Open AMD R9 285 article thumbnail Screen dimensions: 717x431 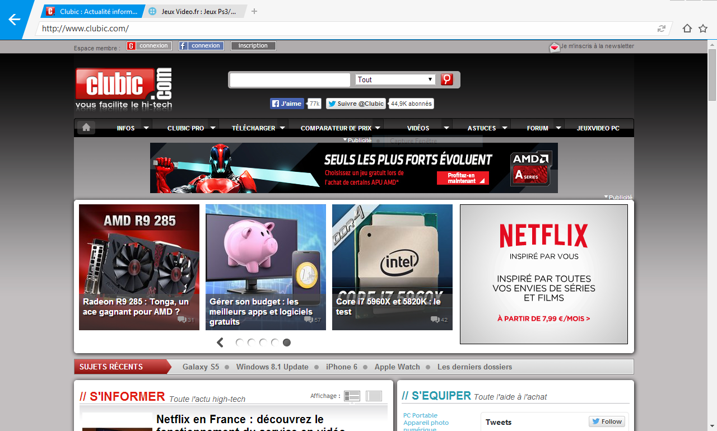pos(139,267)
